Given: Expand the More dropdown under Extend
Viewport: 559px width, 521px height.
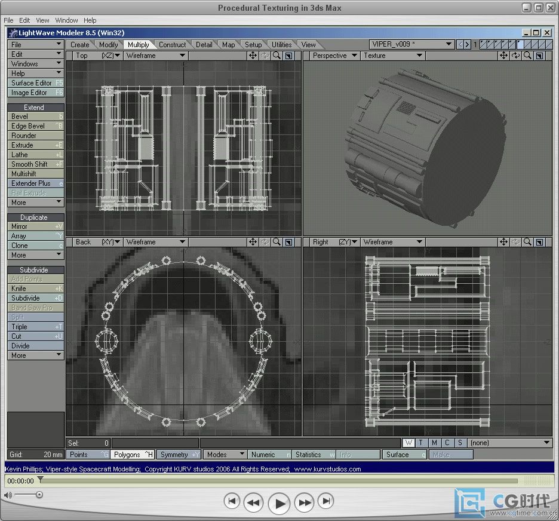Looking at the screenshot, I should pos(36,203).
